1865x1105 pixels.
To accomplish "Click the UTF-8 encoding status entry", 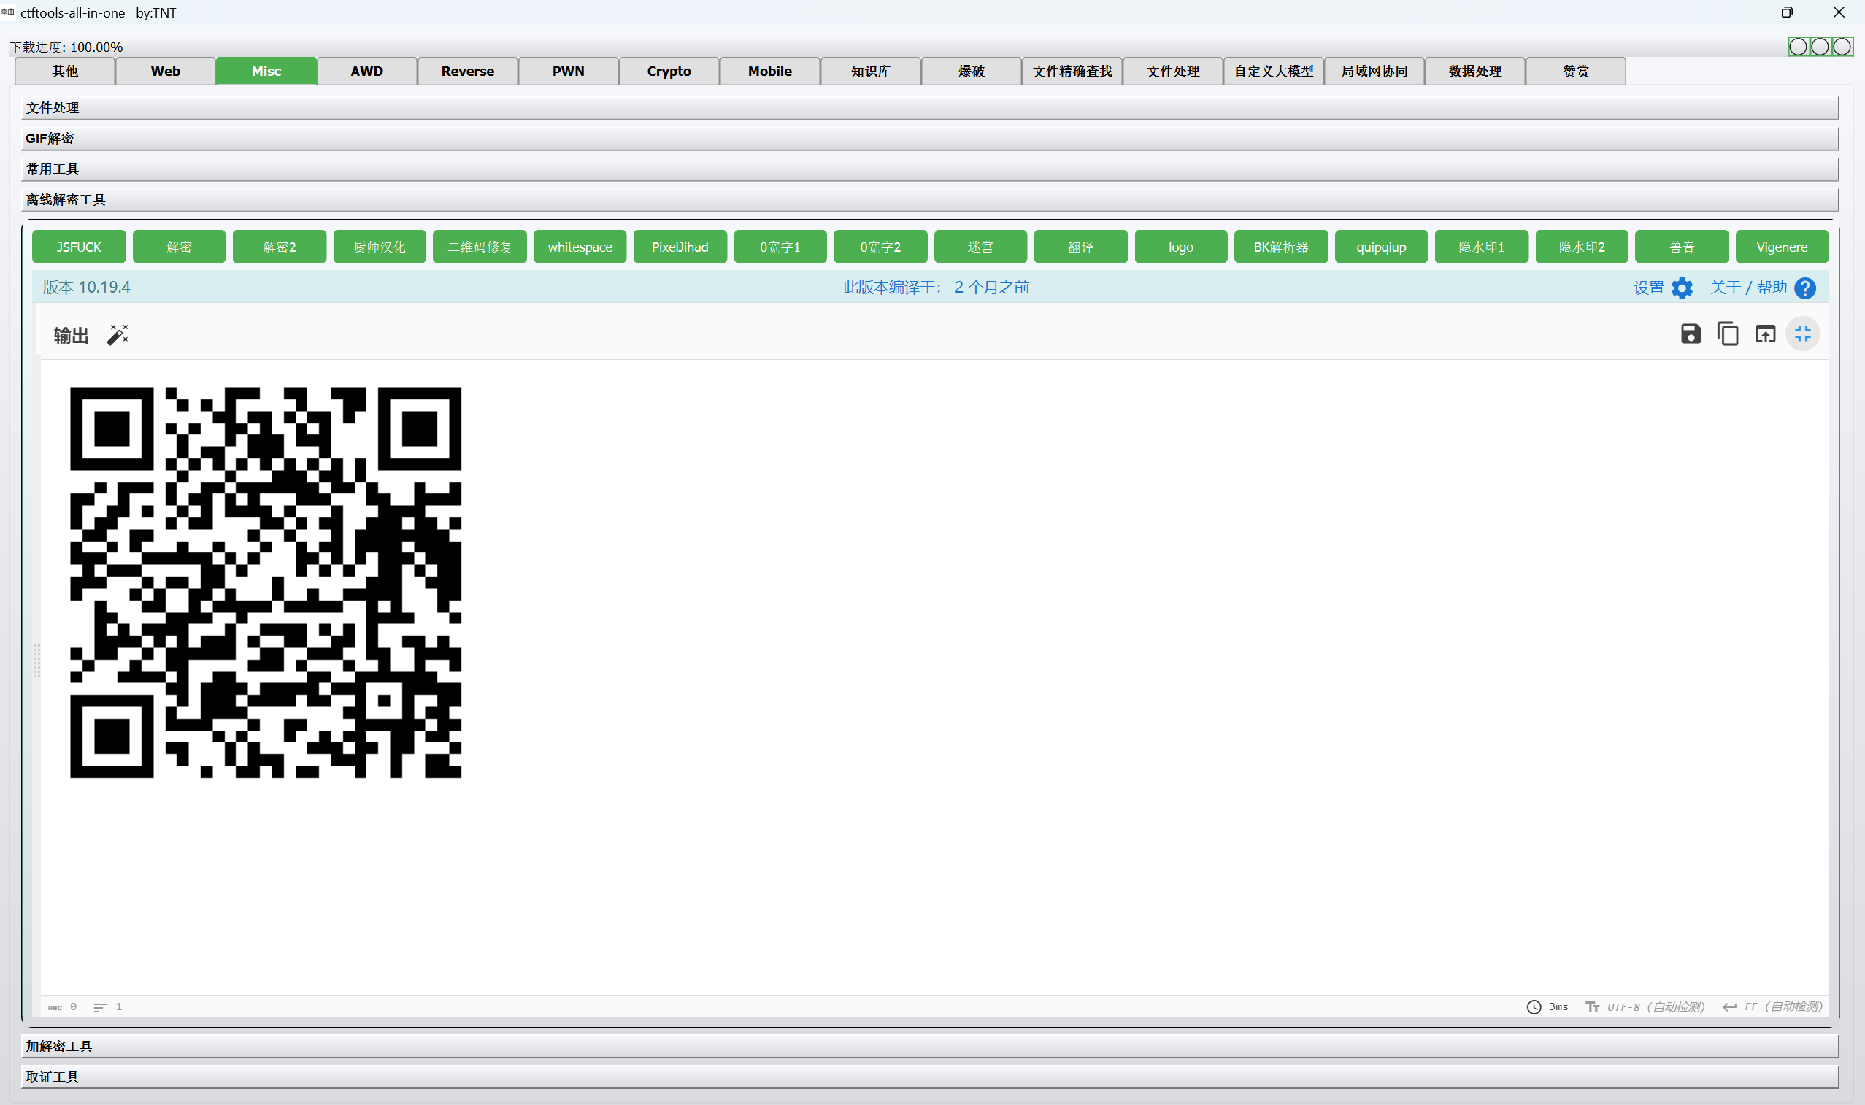I will 1645,1006.
